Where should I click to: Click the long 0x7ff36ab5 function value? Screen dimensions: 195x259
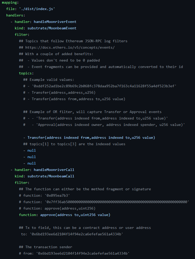click(x=117, y=202)
